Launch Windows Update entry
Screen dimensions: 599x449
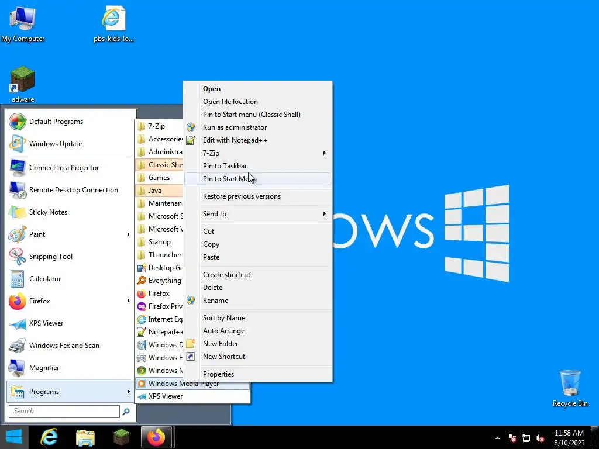[x=71, y=144]
